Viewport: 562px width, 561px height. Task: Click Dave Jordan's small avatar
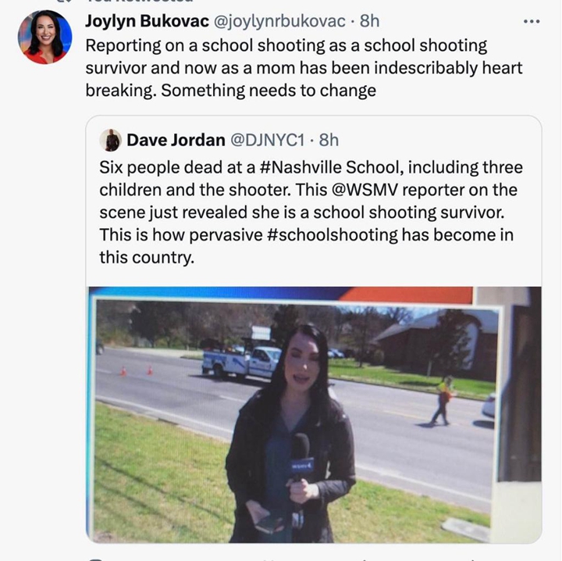(x=111, y=140)
